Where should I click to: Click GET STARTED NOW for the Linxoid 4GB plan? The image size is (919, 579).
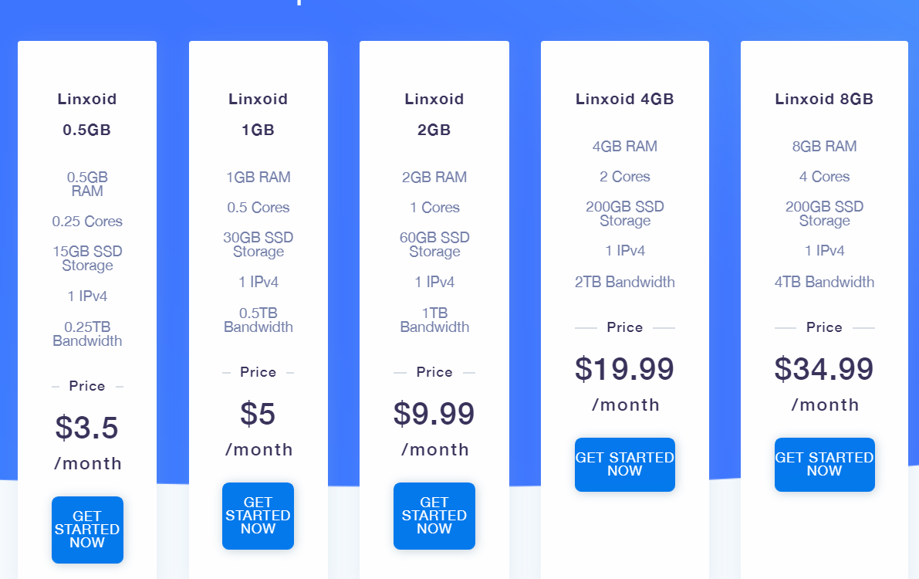(x=624, y=465)
